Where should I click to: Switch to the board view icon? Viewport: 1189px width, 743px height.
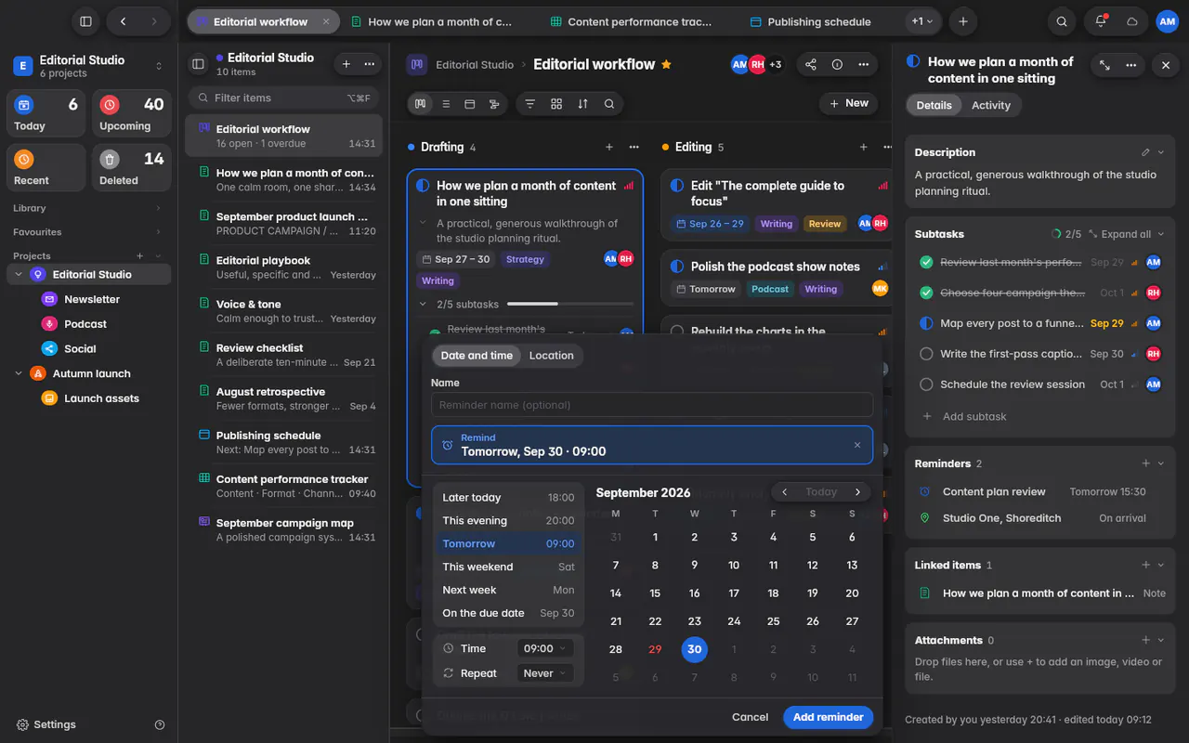pyautogui.click(x=421, y=104)
